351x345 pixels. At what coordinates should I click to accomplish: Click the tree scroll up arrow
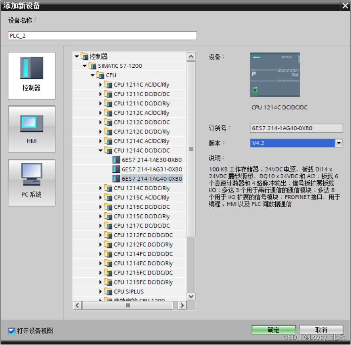[x=191, y=57]
